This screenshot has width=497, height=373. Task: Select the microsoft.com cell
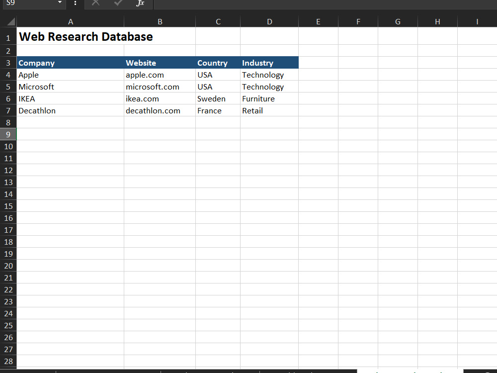160,87
